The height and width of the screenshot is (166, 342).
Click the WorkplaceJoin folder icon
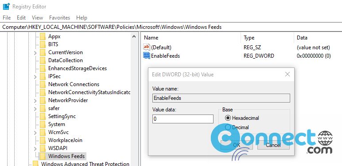coord(43,140)
